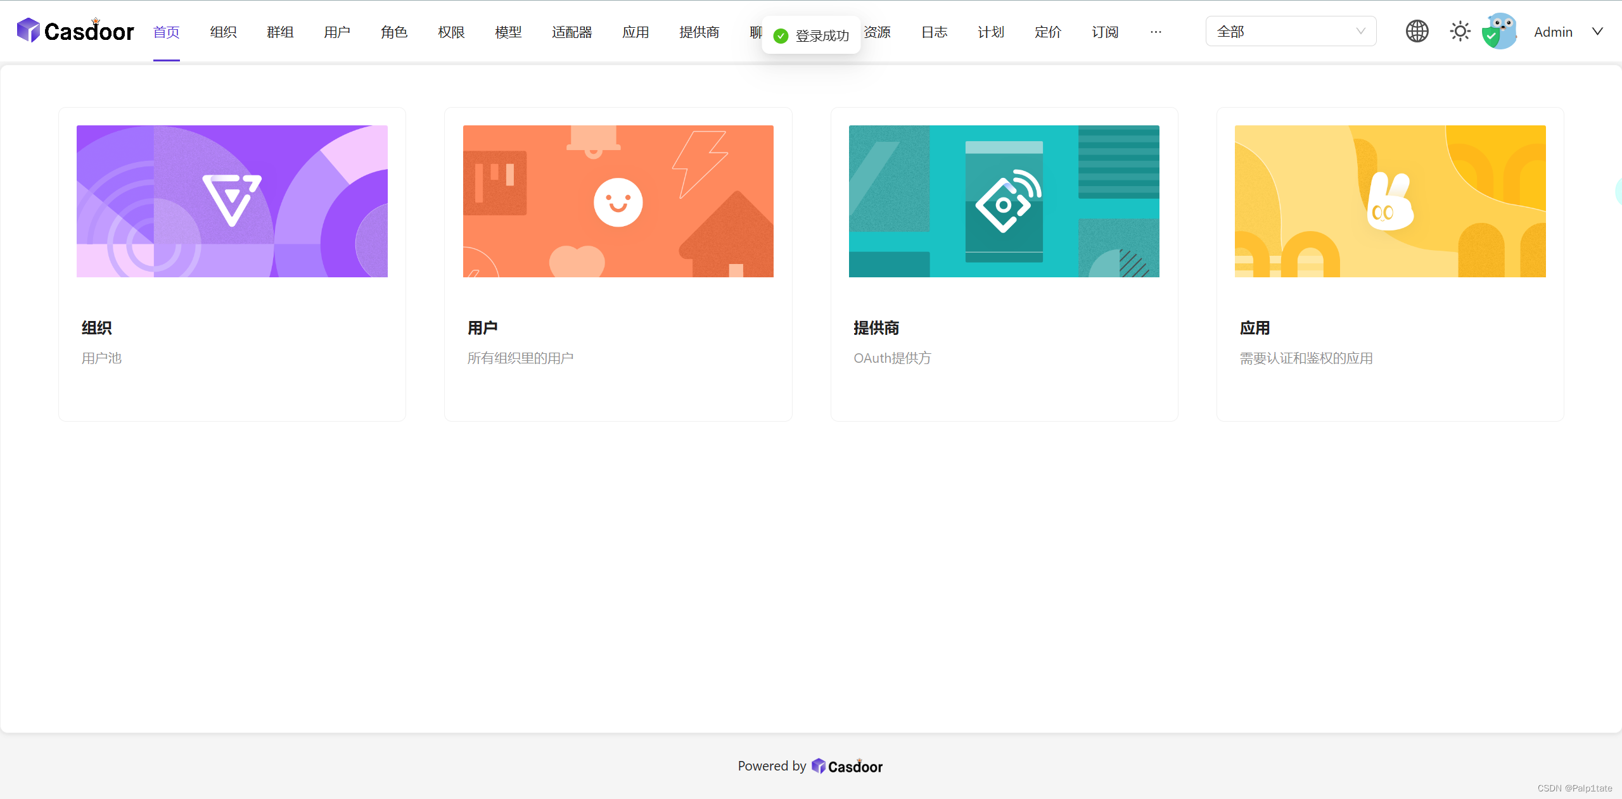Image resolution: width=1622 pixels, height=799 pixels.
Task: Click the purple 组织 card image
Action: click(x=232, y=201)
